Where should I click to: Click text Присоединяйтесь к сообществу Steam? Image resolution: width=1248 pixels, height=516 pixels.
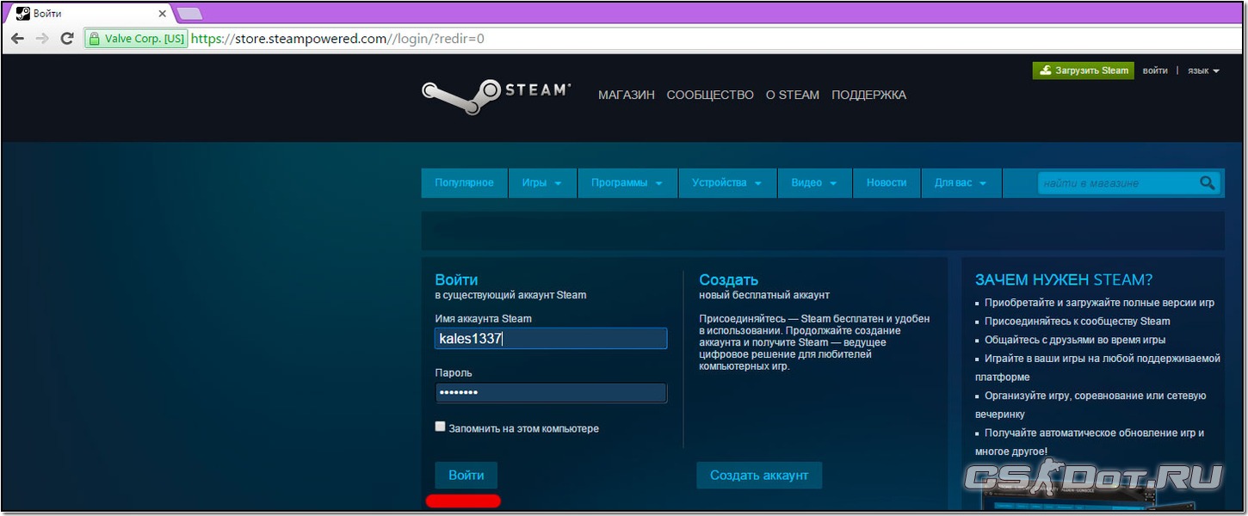(x=1078, y=321)
